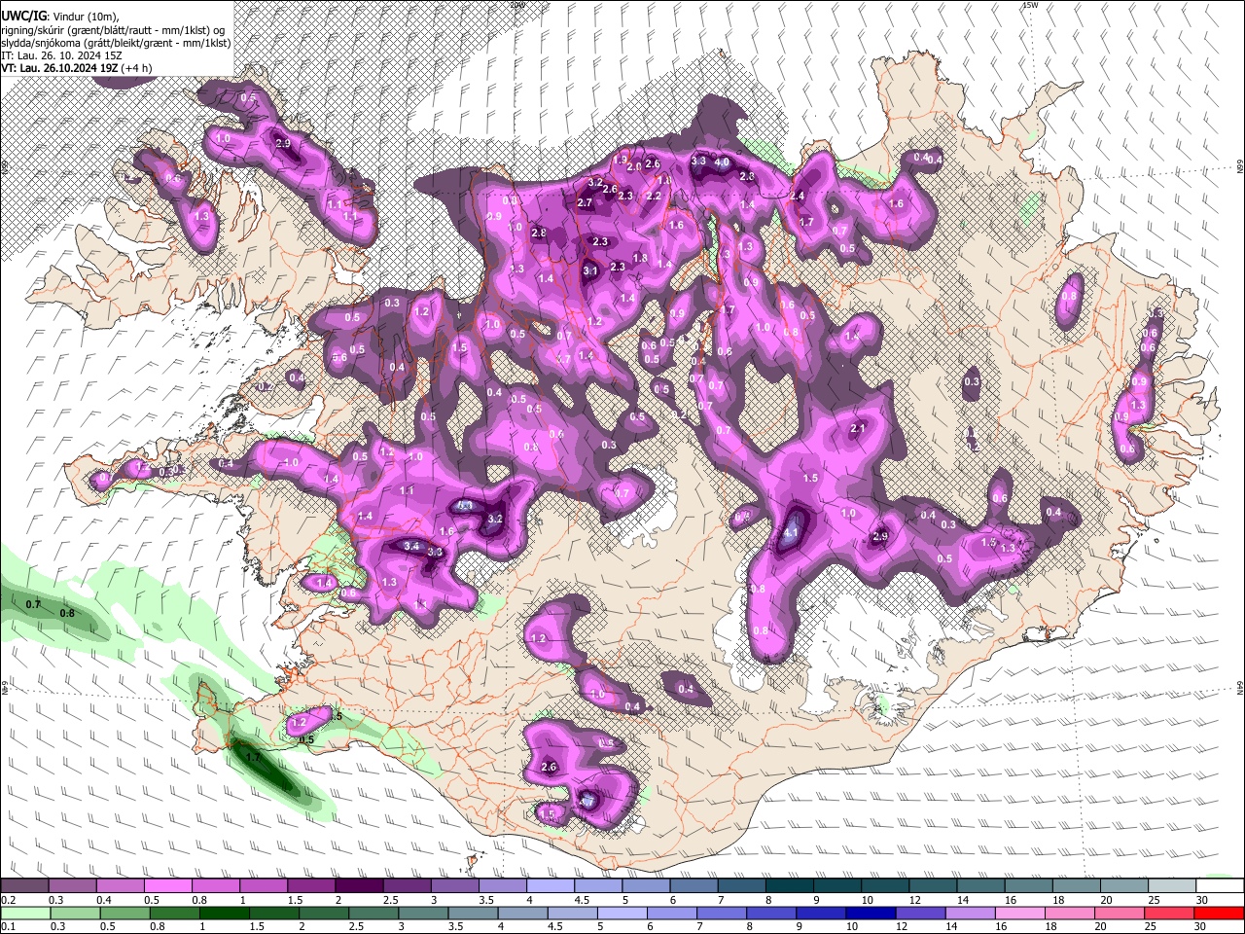Click the light pink rain swatch between 16 and 18
Image resolution: width=1245 pixels, height=934 pixels.
pyautogui.click(x=1020, y=913)
